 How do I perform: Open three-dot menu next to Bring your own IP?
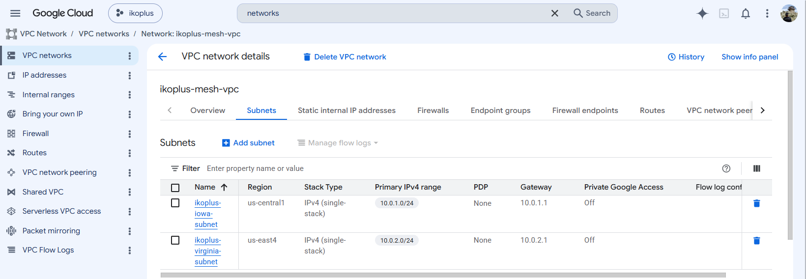(130, 114)
